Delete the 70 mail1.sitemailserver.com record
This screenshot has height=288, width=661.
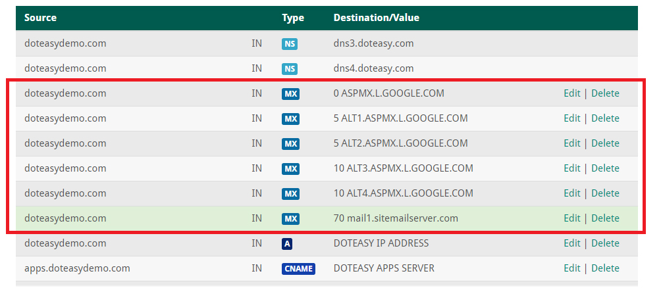605,218
